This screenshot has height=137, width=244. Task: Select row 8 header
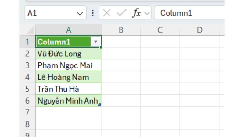coord(27,124)
